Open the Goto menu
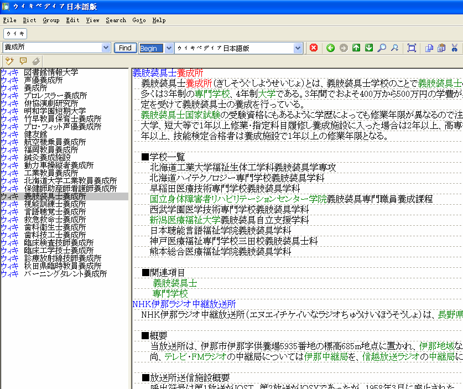Viewport: 463px width, 389px height. pyautogui.click(x=139, y=20)
